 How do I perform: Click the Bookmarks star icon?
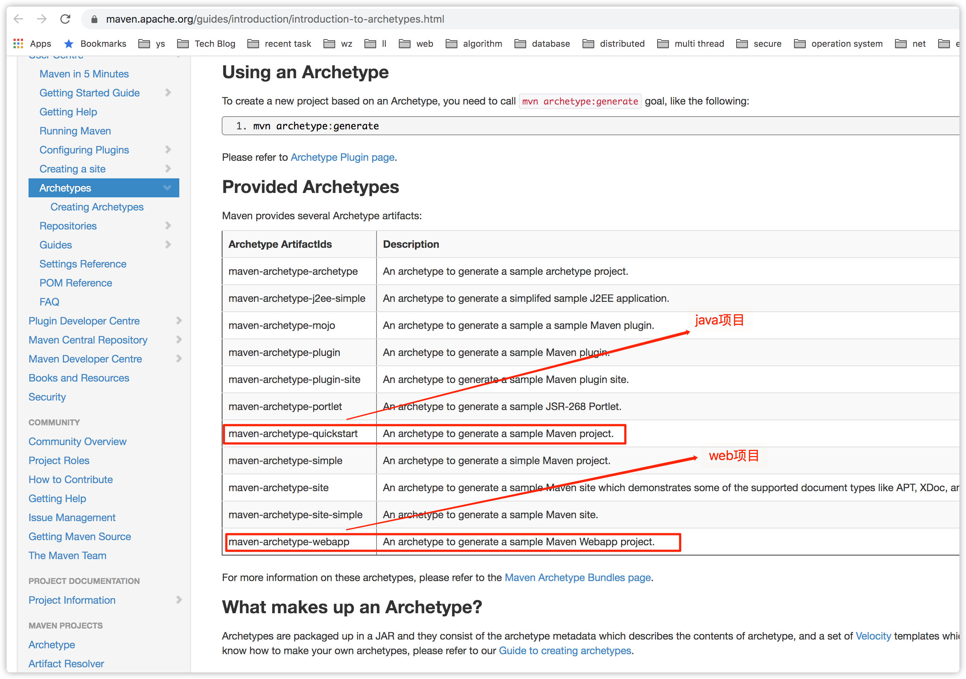click(x=69, y=44)
